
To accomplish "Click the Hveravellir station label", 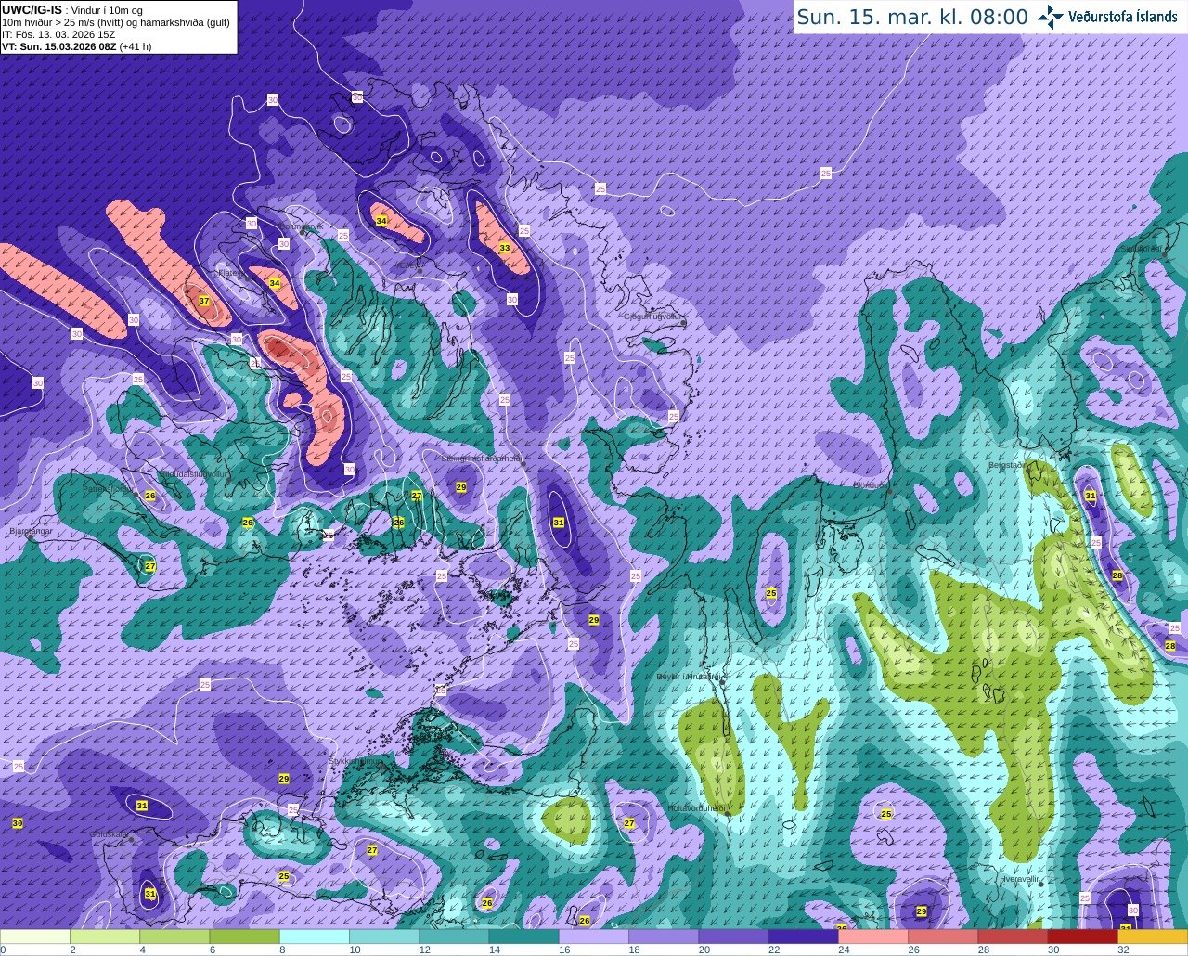I will coord(1019,878).
